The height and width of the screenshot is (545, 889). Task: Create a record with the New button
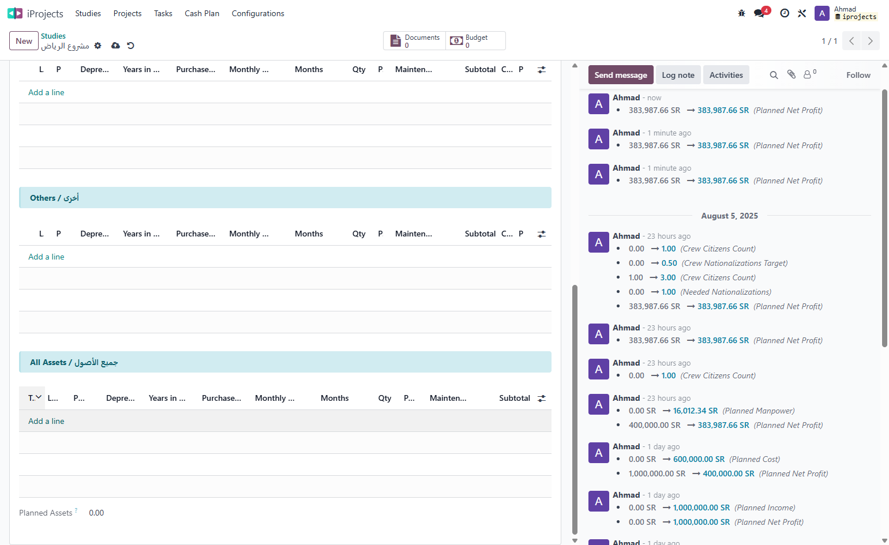(24, 41)
